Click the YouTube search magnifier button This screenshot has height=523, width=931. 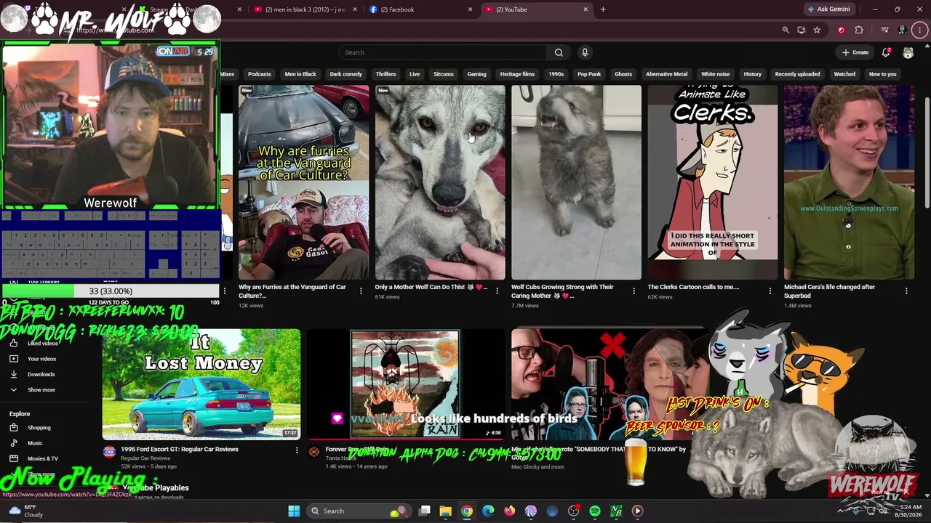tap(559, 52)
